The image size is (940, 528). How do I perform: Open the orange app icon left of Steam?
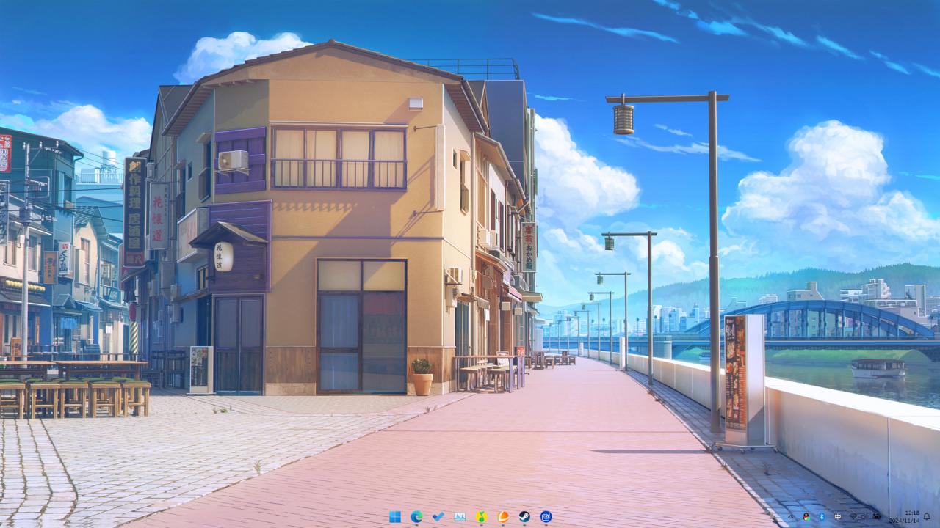pos(503,517)
